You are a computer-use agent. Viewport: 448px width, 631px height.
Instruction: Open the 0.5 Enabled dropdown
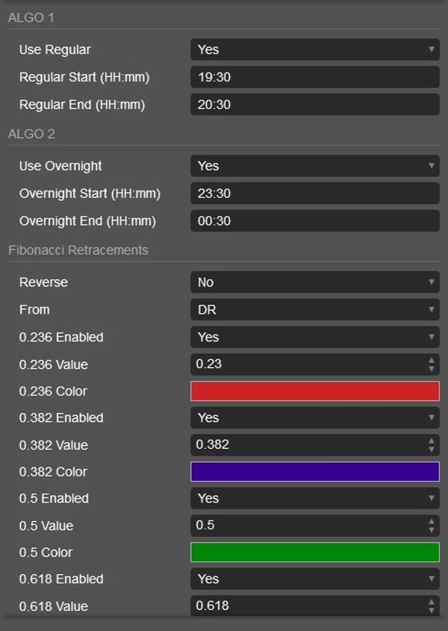pyautogui.click(x=314, y=498)
